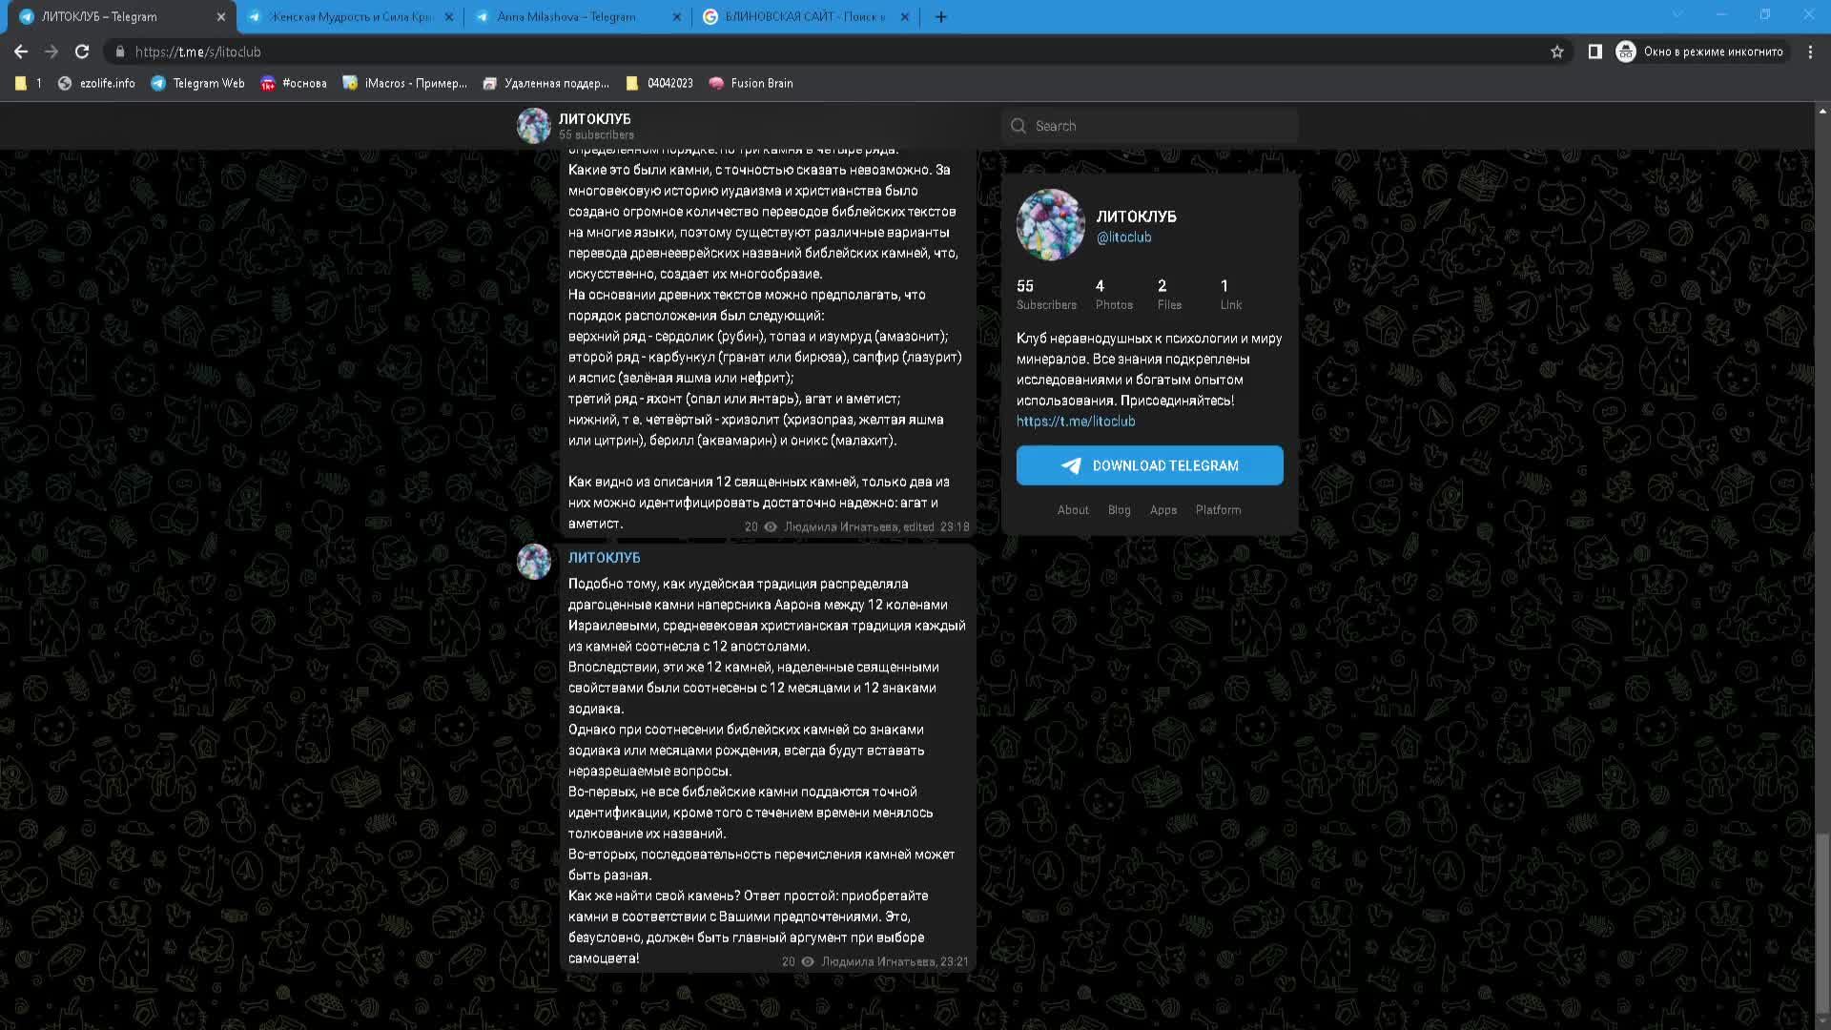Image resolution: width=1831 pixels, height=1030 pixels.
Task: Click the Photos count expander
Action: pyautogui.click(x=1112, y=293)
